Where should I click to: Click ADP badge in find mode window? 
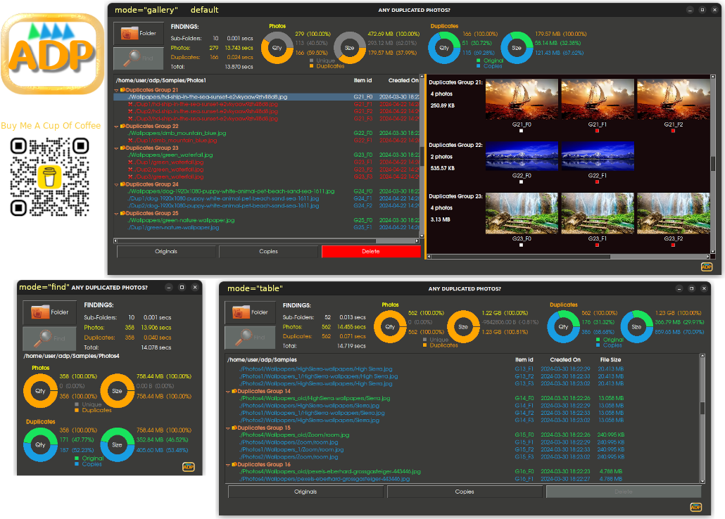click(188, 467)
